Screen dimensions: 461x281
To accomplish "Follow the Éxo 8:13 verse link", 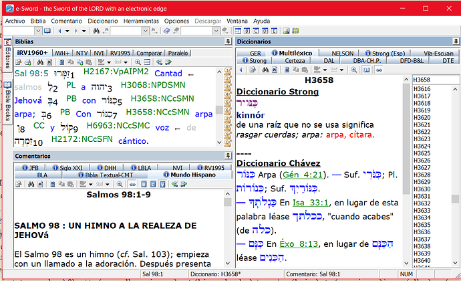I will coord(299,244).
